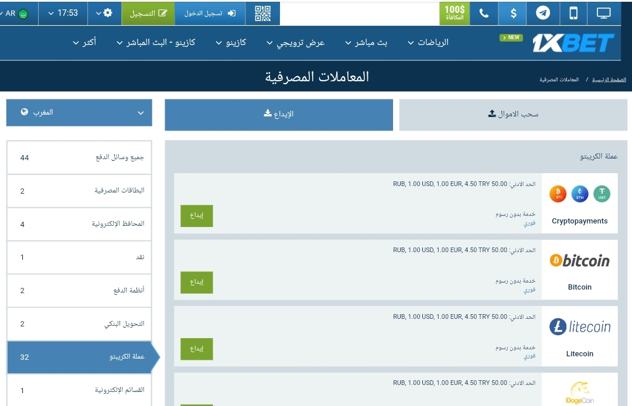This screenshot has width=632, height=406.
Task: Select التحويل البنكي bank transfer category
Action: (x=80, y=324)
